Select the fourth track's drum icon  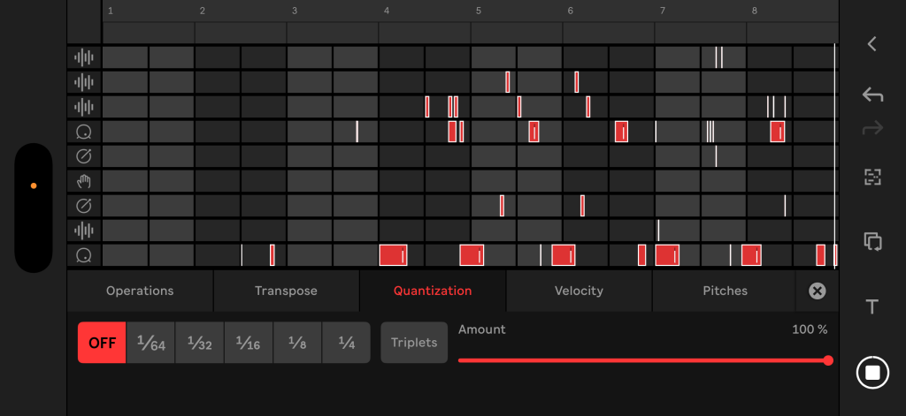(84, 132)
